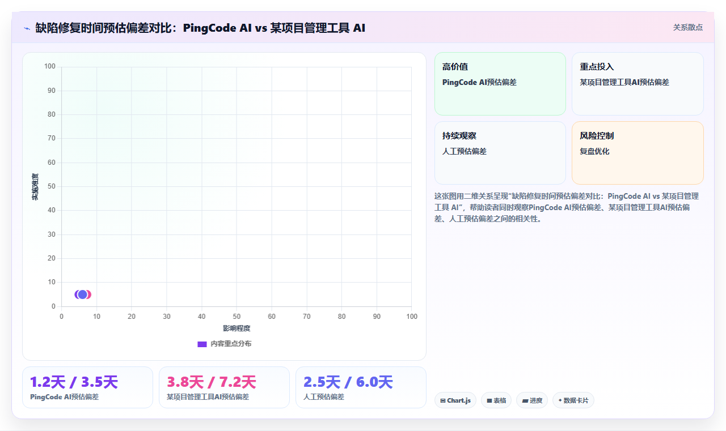Click the y-axis tick label 100
This screenshot has height=431, width=726.
[x=50, y=67]
